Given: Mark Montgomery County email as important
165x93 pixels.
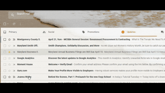Looking at the screenshot, I should tap(14, 40).
